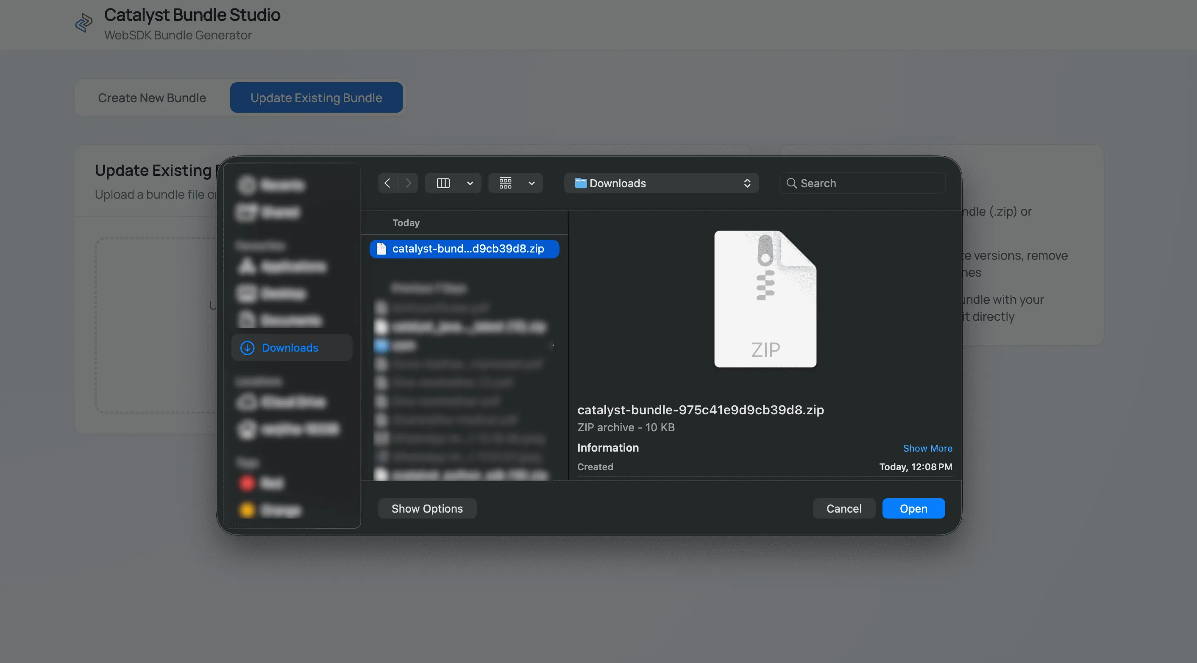
Task: Select the catalyst-bund...d9cb39d8.zip file row
Action: click(464, 249)
